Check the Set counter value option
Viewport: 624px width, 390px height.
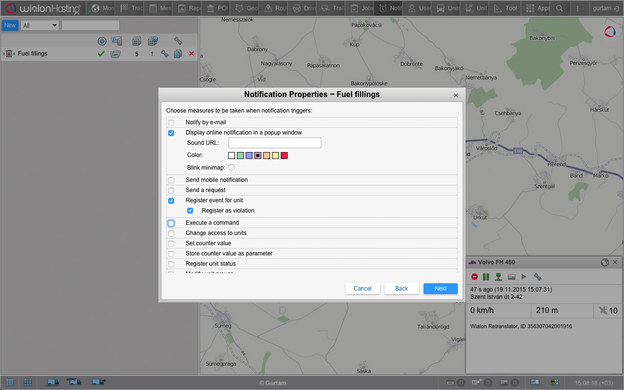[171, 244]
